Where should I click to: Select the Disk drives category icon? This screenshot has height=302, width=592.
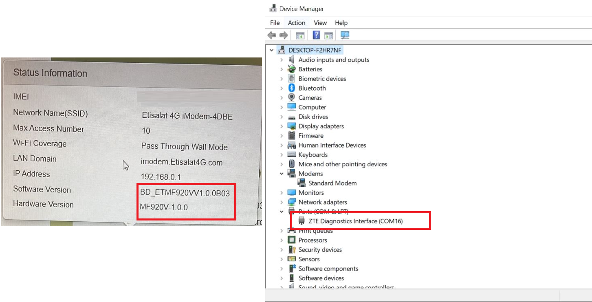292,117
